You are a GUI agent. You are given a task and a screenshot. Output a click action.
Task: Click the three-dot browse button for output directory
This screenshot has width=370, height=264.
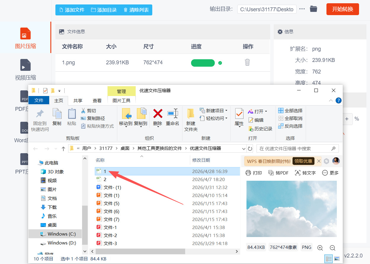point(302,9)
